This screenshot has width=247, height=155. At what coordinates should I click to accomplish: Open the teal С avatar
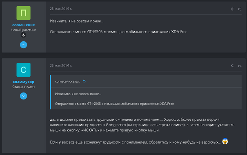23,70
